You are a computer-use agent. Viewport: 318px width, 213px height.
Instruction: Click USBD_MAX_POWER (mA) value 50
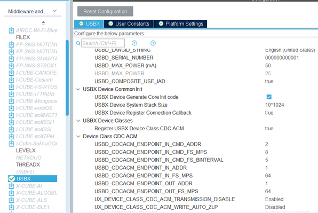pyautogui.click(x=268, y=66)
